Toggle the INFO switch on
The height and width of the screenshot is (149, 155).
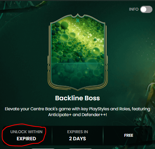click(x=146, y=9)
